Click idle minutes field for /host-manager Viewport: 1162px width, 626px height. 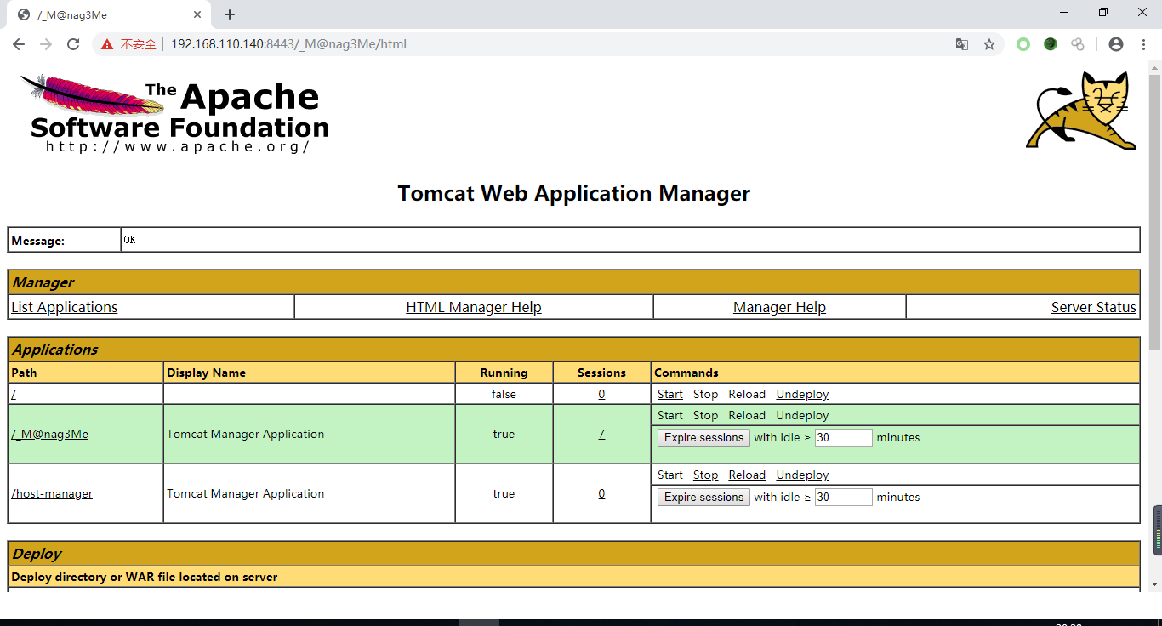[843, 498]
